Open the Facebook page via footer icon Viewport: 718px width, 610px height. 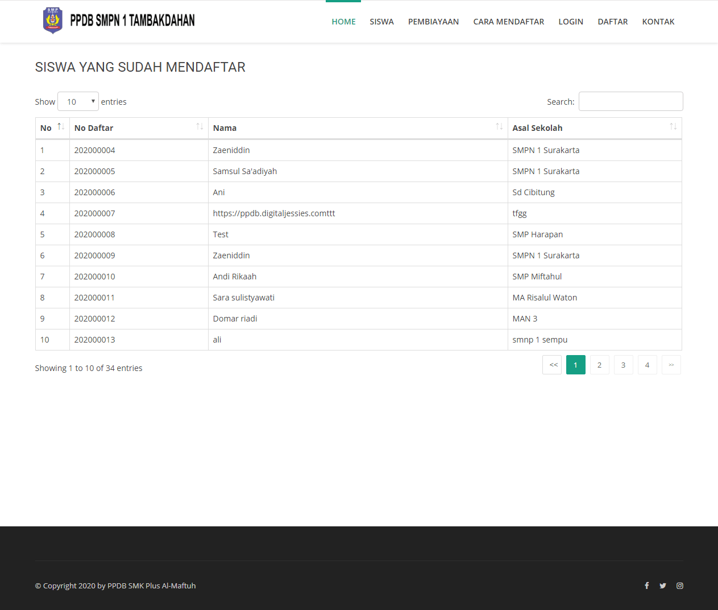646,586
